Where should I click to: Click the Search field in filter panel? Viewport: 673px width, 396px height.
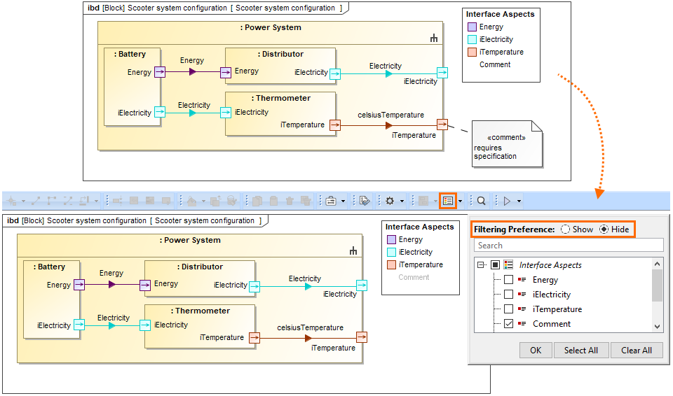pos(568,246)
